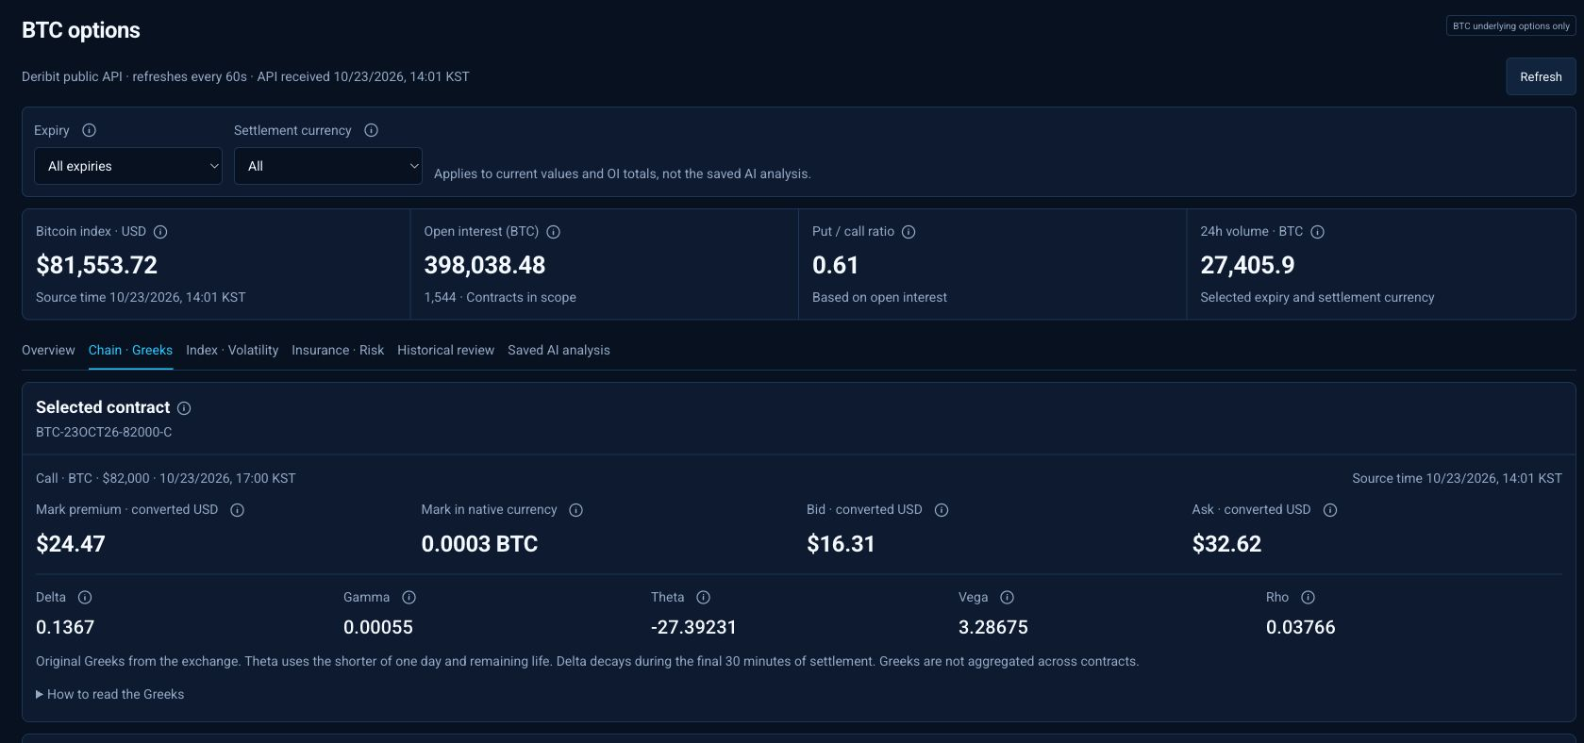Screen dimensions: 1584x743
Task: Click 1,544 · Contracts in scope text
Action: (500, 297)
